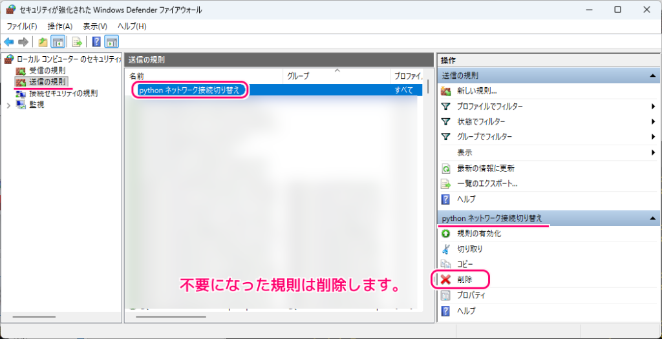662x339 pixels.
Task: Click the state filter funnel icon
Action: (446, 121)
